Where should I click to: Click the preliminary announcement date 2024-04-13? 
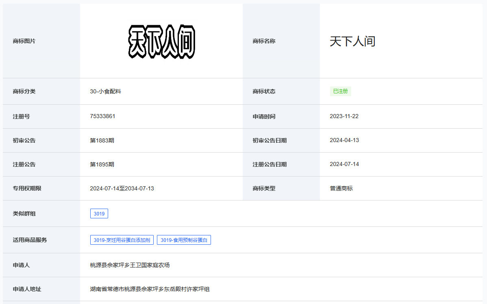(x=344, y=140)
